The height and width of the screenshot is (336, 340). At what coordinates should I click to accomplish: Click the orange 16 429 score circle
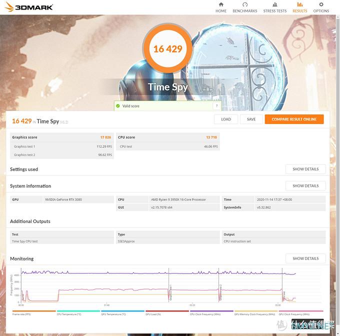tap(167, 48)
